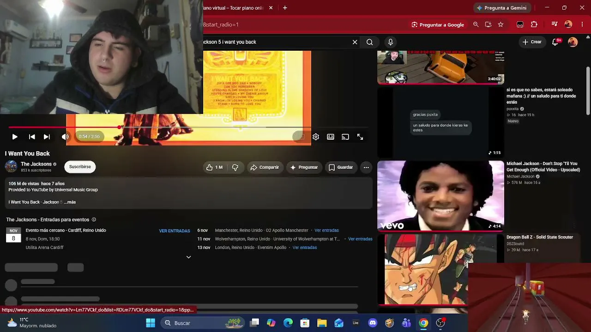
Task: Save the video with the Guardar button
Action: point(340,167)
